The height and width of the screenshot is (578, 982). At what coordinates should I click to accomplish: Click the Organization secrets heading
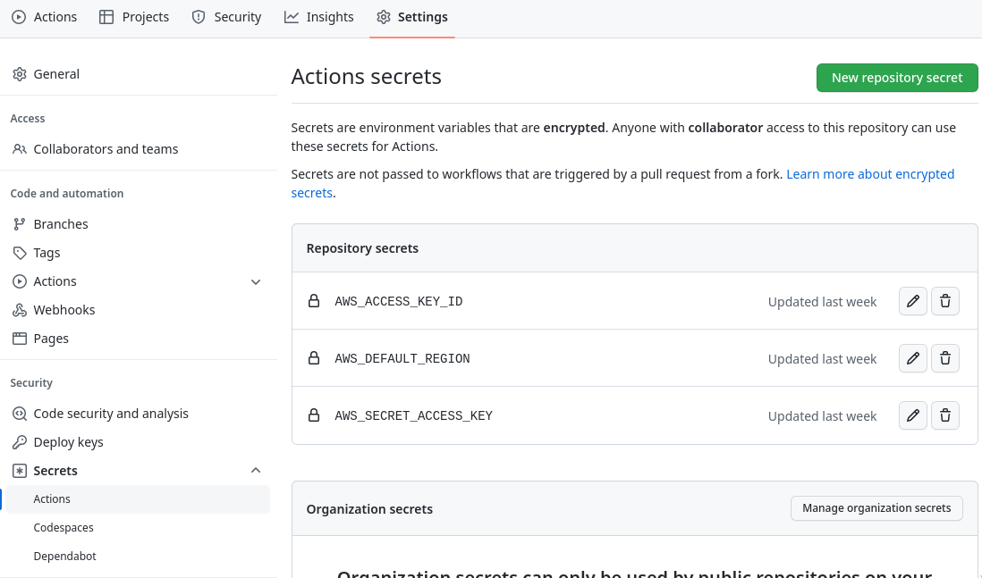[x=369, y=509]
